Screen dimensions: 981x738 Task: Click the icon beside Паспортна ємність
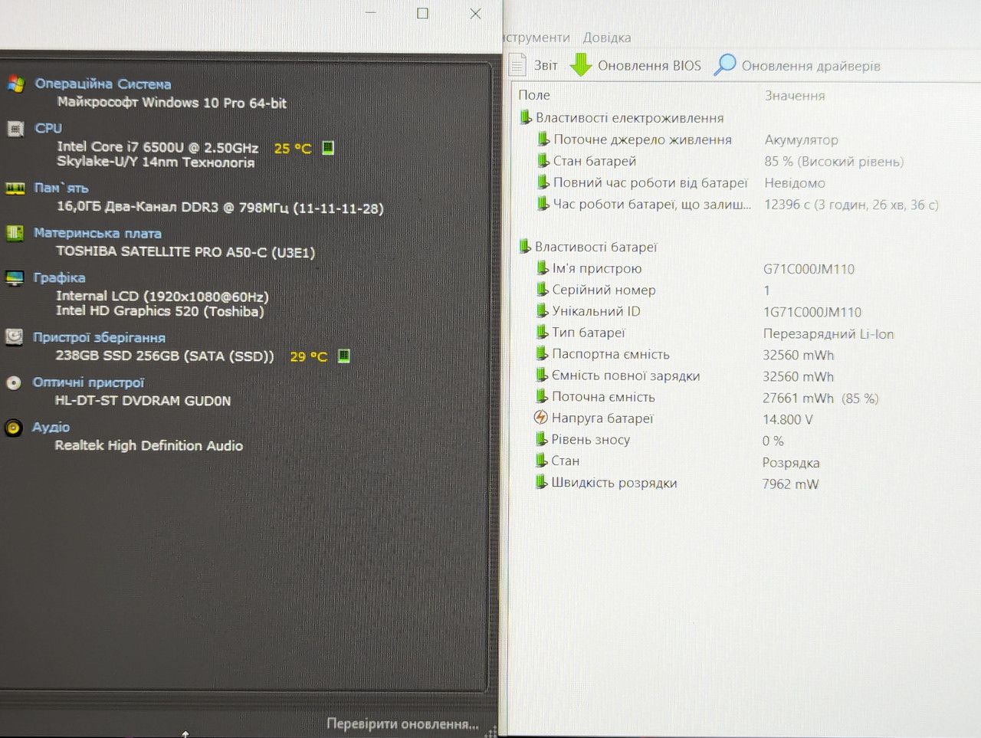(543, 353)
